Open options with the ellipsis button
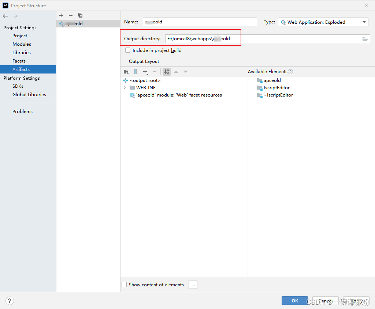The width and height of the screenshot is (375, 309). click(193, 284)
